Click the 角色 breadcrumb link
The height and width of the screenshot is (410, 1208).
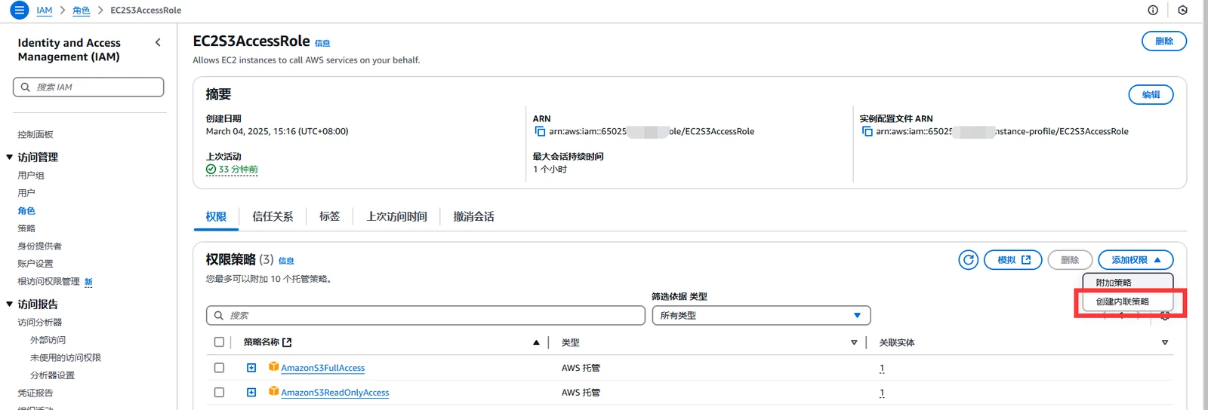pos(81,11)
